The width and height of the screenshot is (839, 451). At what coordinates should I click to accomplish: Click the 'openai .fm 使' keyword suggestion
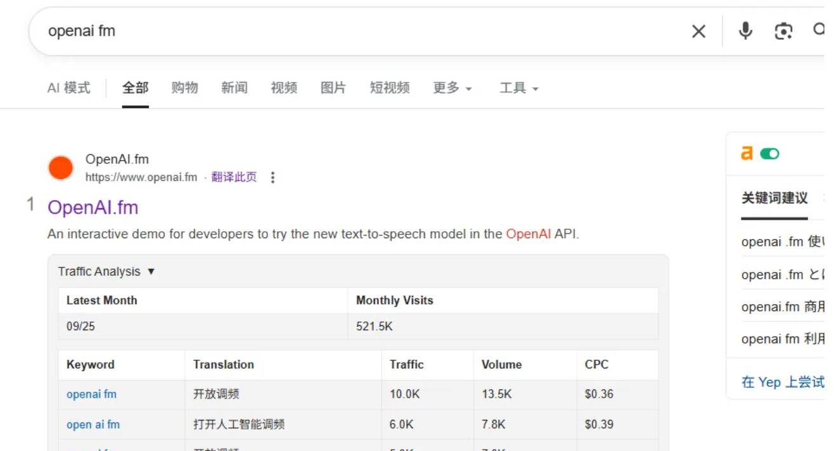click(782, 242)
